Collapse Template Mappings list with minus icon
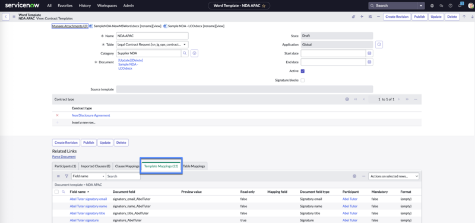475x223 pixels. (363, 176)
